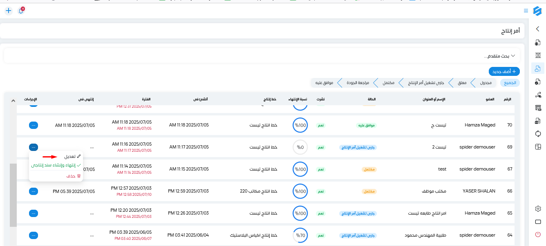546x246 pixels.
Task: Click the الرقم column header
Action: (507, 100)
